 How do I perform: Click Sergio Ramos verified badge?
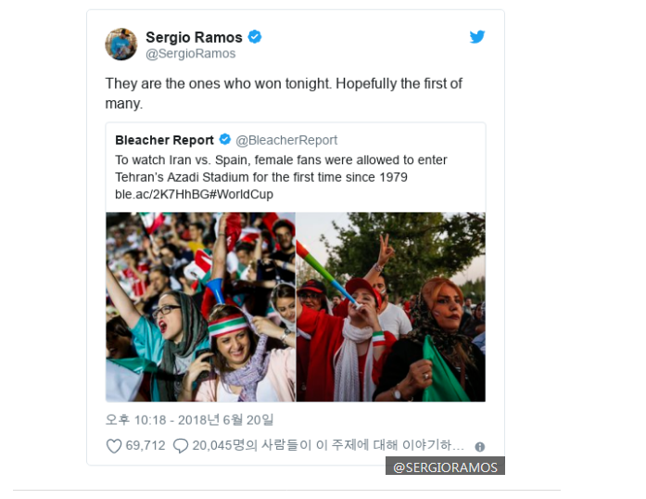tap(255, 37)
